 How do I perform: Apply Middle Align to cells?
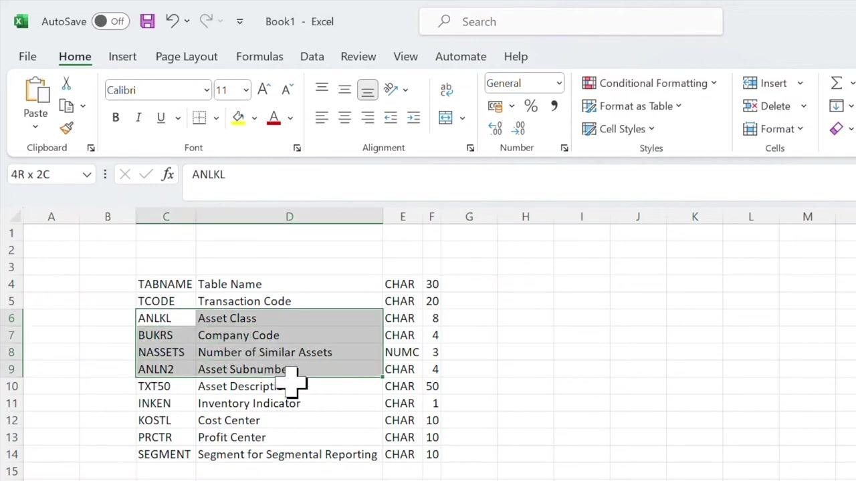pyautogui.click(x=344, y=89)
